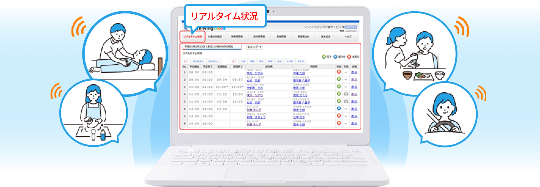Click the blue in-progress status icon in row 6
540x187 pixels.
click(339, 108)
